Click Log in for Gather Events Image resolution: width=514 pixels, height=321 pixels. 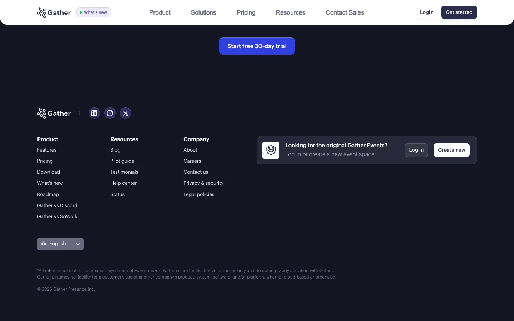tap(416, 150)
